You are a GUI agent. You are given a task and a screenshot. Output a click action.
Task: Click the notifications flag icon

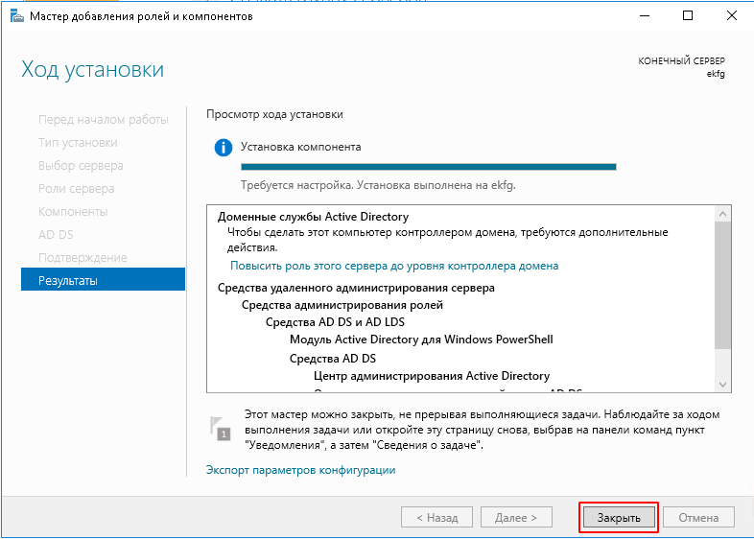pos(221,428)
